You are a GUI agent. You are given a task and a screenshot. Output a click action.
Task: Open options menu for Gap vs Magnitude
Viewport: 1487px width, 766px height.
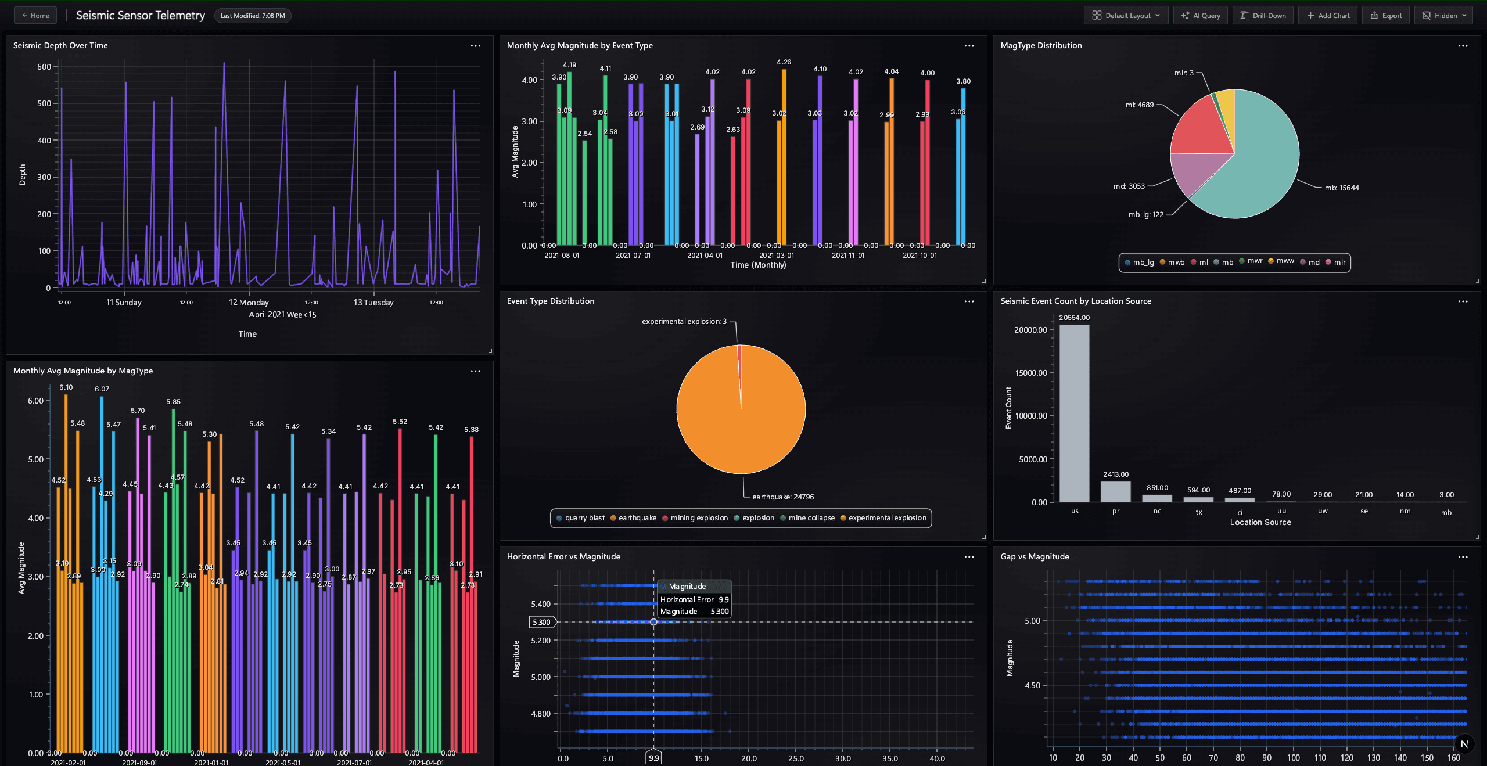tap(1463, 557)
